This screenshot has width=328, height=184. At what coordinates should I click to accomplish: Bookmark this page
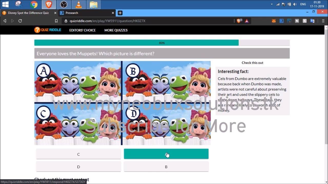56,21
